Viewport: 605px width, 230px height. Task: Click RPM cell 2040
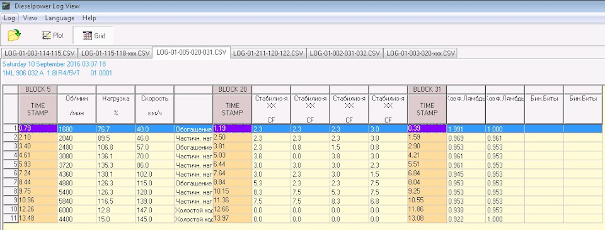[77, 138]
